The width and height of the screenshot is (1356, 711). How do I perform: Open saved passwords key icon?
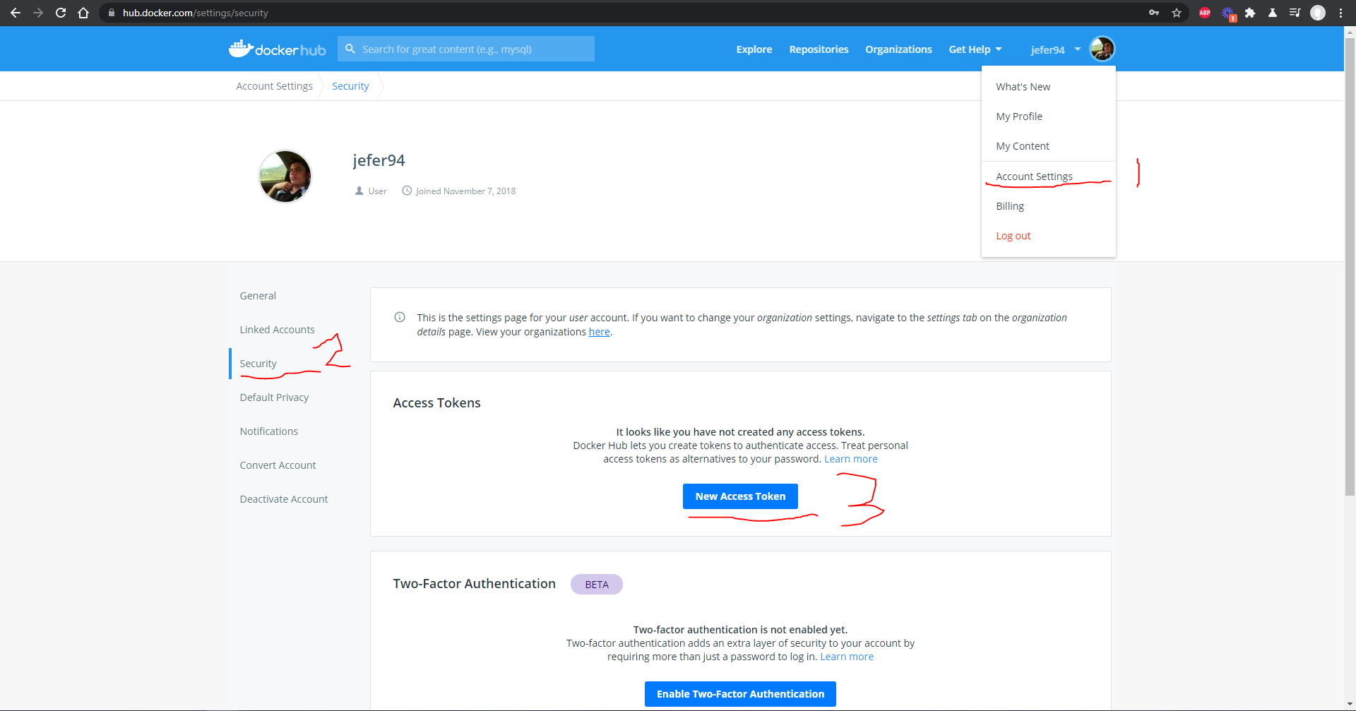pyautogui.click(x=1154, y=13)
